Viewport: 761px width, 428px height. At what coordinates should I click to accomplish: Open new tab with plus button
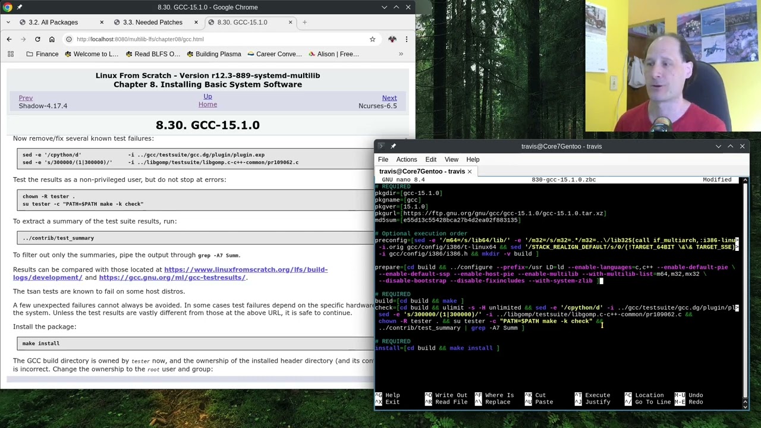tap(304, 23)
